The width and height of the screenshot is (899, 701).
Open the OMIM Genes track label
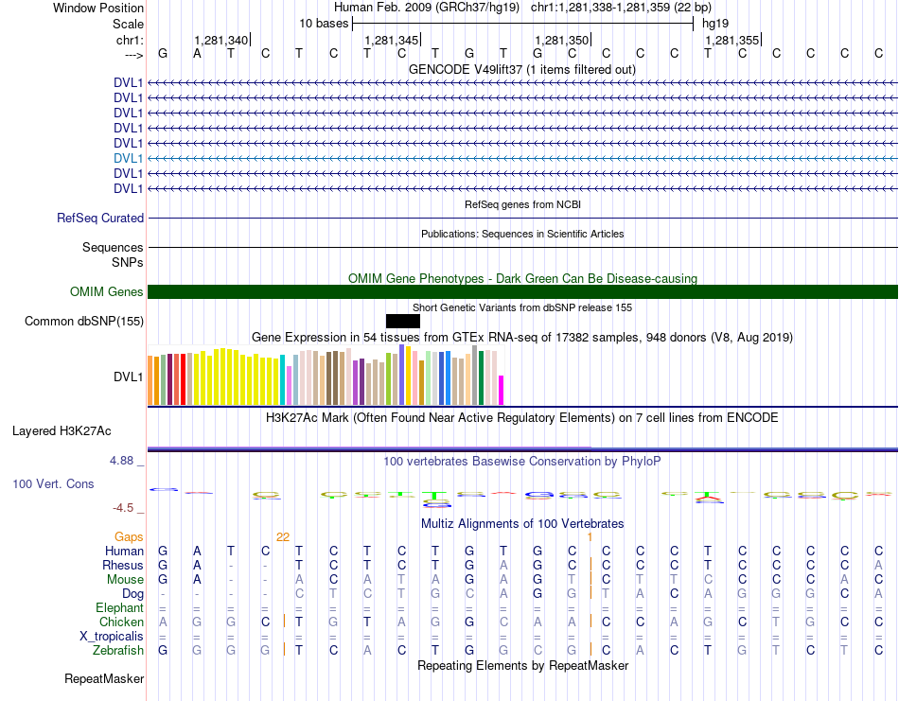(x=107, y=291)
